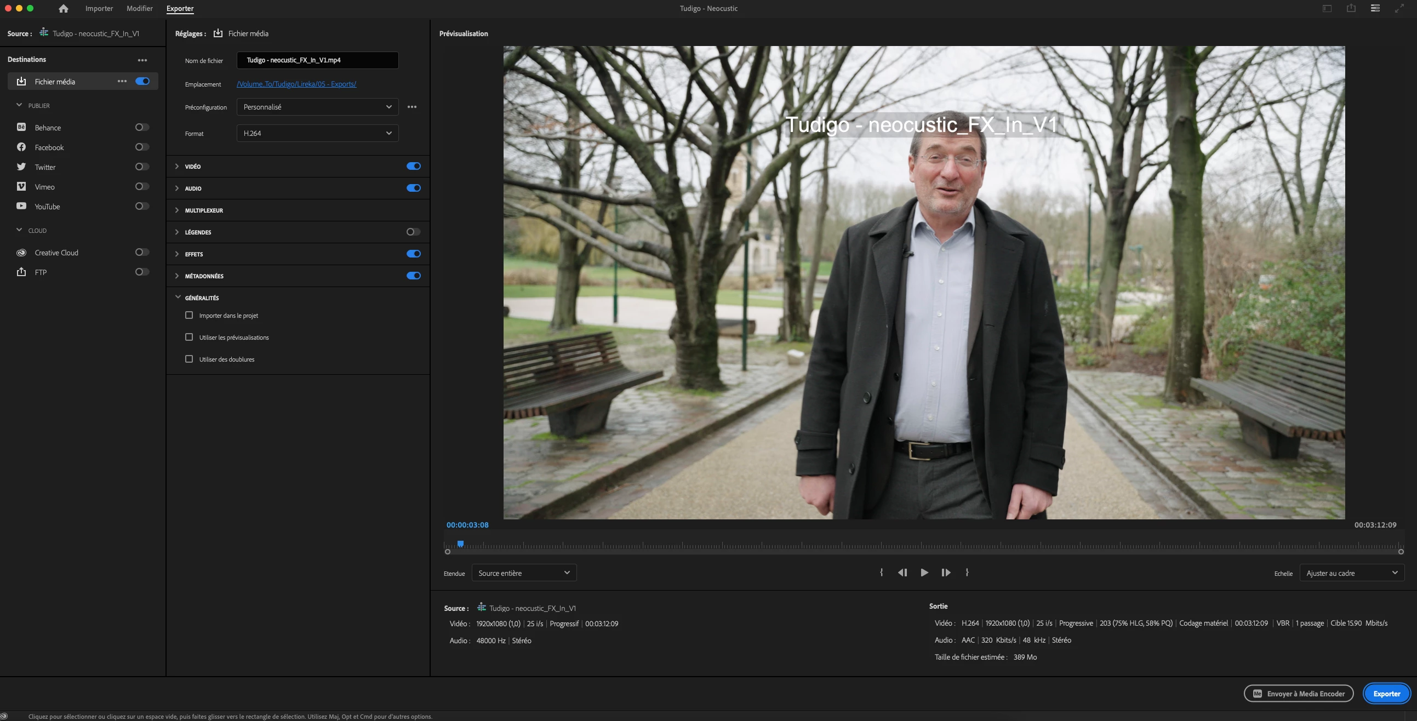Click the blue Exporter button

pyautogui.click(x=1386, y=694)
